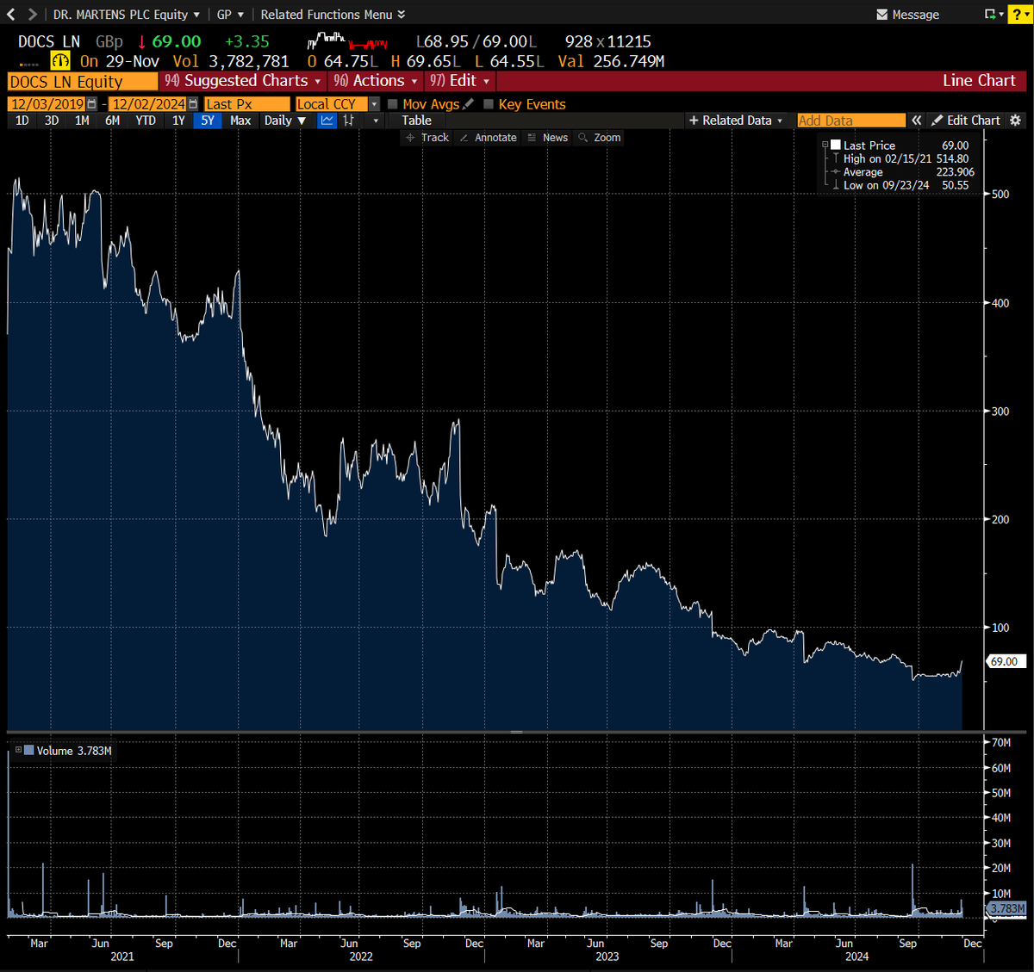Select the line chart style icon

(327, 121)
